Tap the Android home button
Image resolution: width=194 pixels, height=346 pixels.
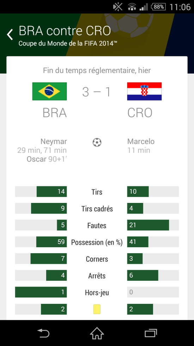tap(97, 333)
